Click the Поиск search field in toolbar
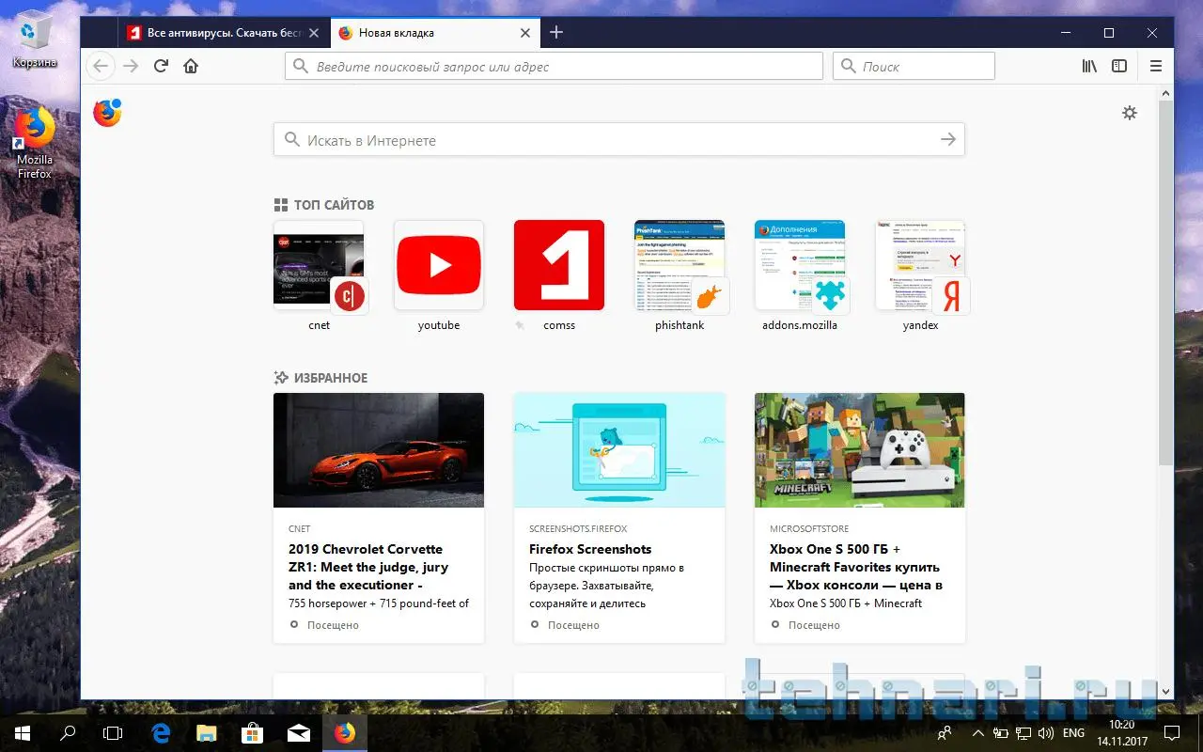 click(x=914, y=66)
